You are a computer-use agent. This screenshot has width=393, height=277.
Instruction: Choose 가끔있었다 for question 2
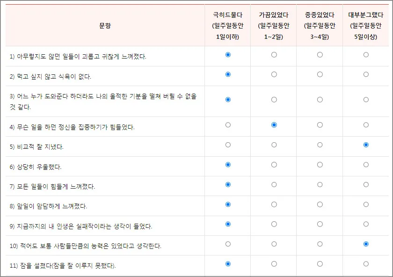(x=273, y=73)
